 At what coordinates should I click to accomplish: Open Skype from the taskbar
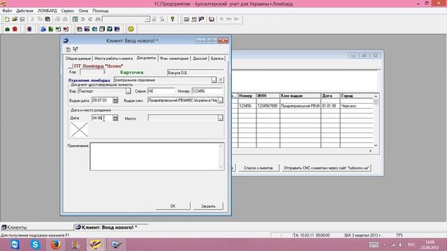point(35,245)
